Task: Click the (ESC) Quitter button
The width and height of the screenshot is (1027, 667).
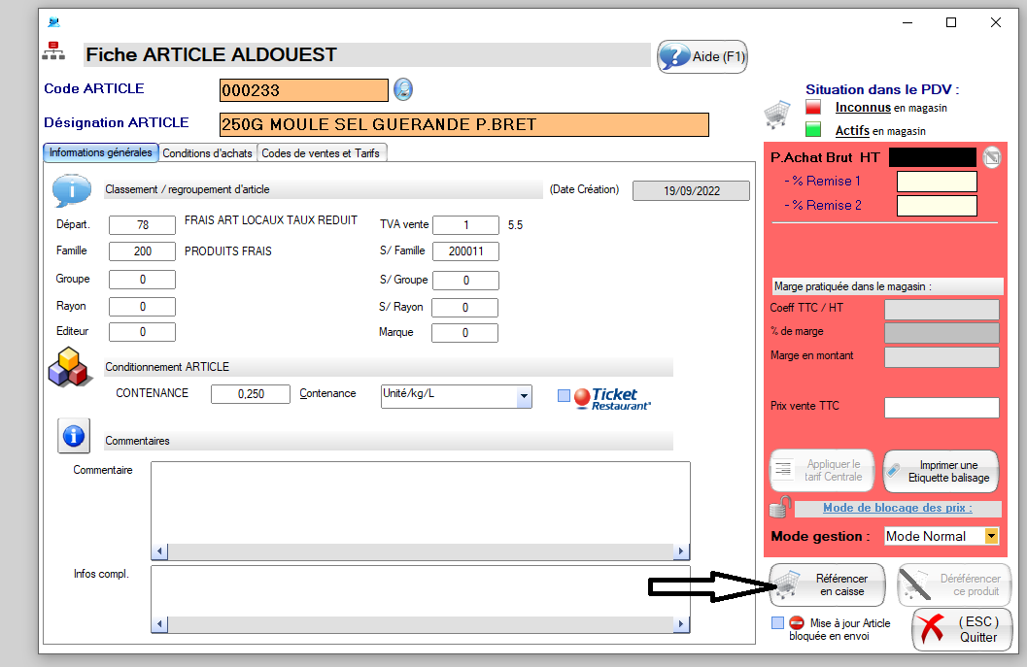Action: pos(962,629)
